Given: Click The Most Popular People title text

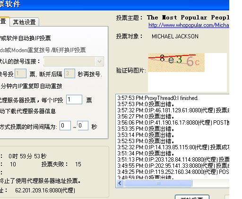Looking at the screenshot, I should (x=188, y=18).
